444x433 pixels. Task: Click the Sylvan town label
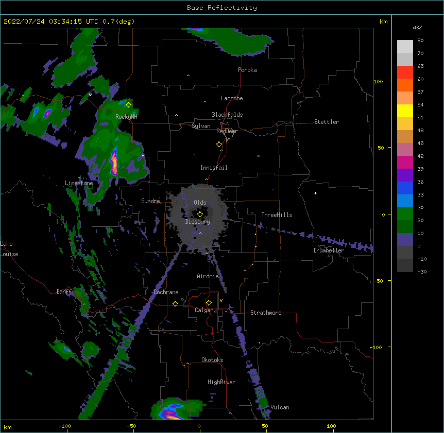click(201, 126)
